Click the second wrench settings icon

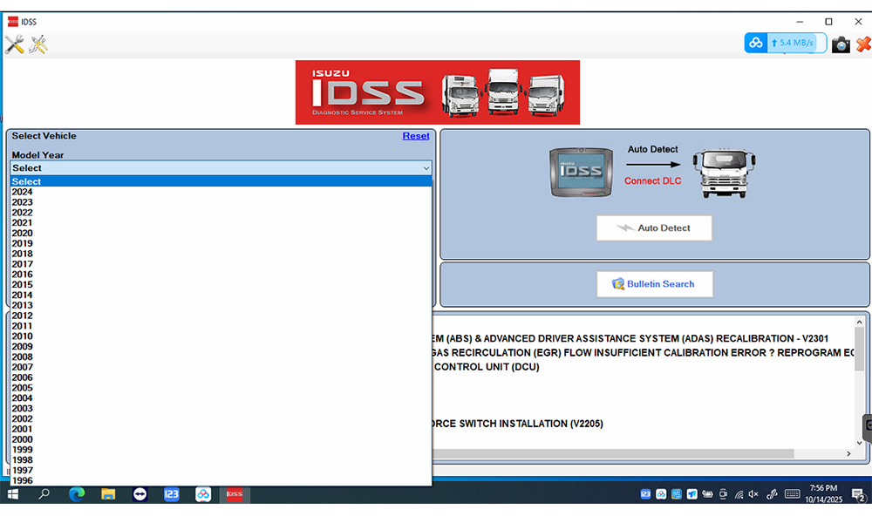click(37, 44)
